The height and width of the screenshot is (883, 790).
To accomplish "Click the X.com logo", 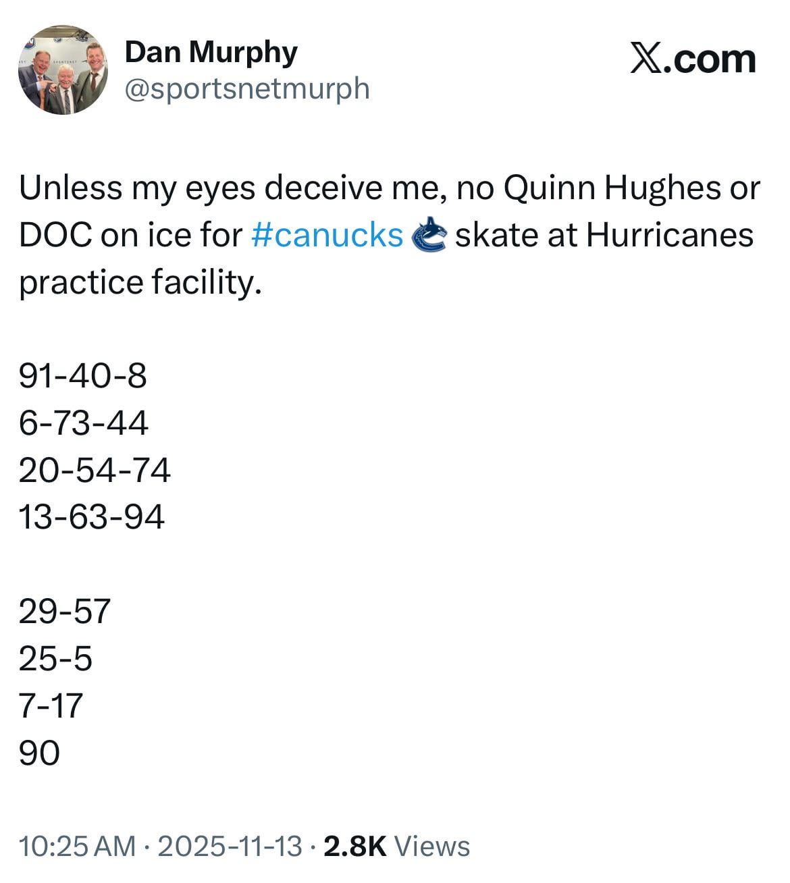I will pos(693,59).
